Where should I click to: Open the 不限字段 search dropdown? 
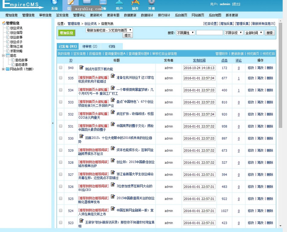tap(234, 33)
